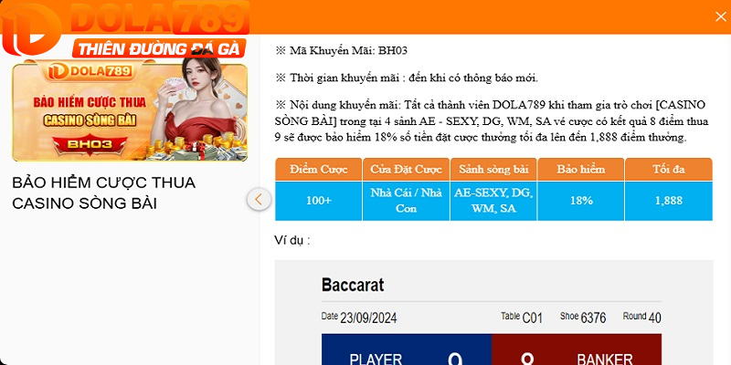This screenshot has height=365, width=731.
Task: Click the Sảnh sòng bài column header
Action: tap(493, 169)
